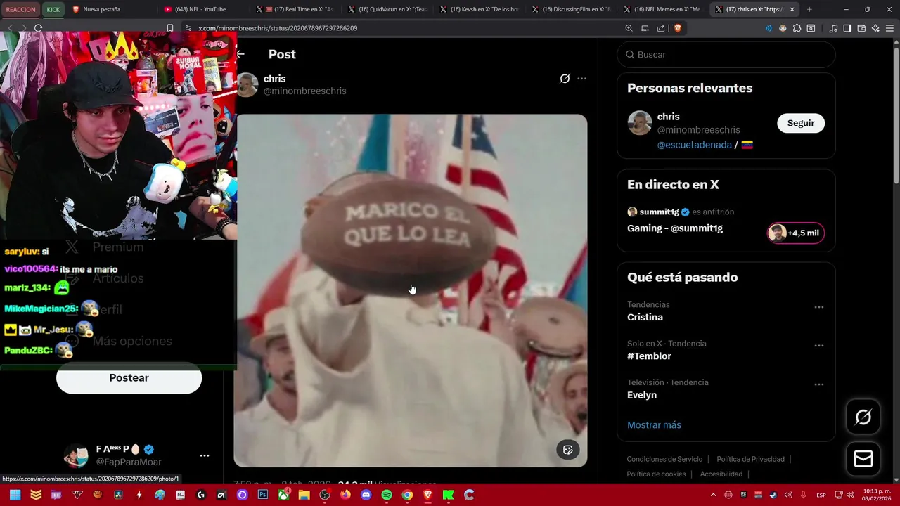The image size is (900, 506).
Task: Open options for Evelyn trend
Action: [819, 384]
